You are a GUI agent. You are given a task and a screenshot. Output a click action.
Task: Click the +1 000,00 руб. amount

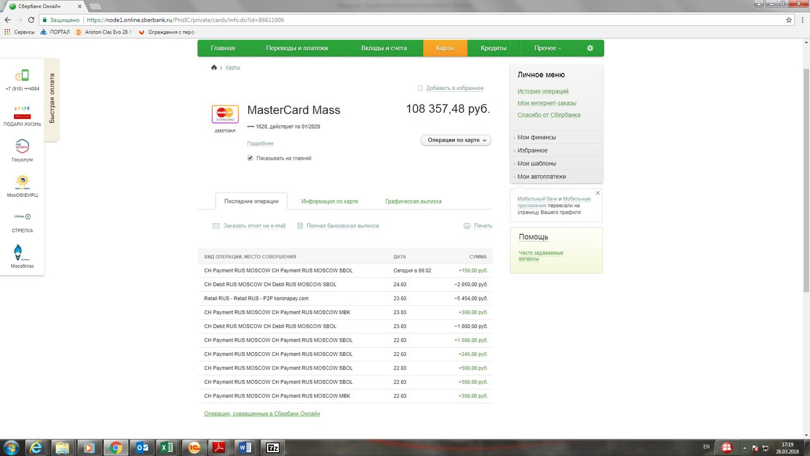(471, 340)
